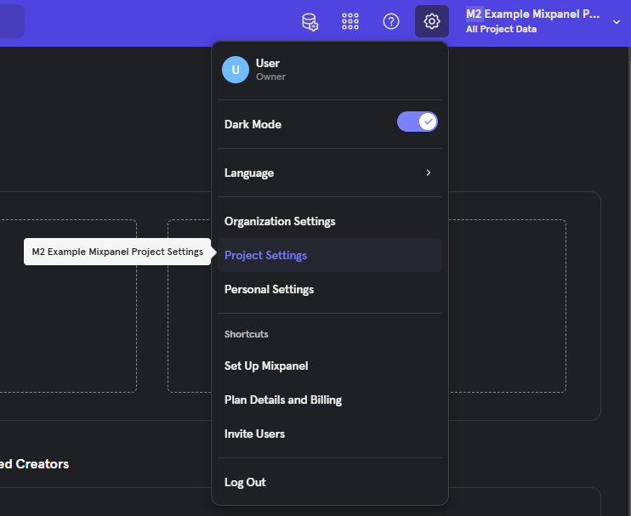Image resolution: width=631 pixels, height=516 pixels.
Task: Select Invite Users shortcut
Action: (x=254, y=434)
